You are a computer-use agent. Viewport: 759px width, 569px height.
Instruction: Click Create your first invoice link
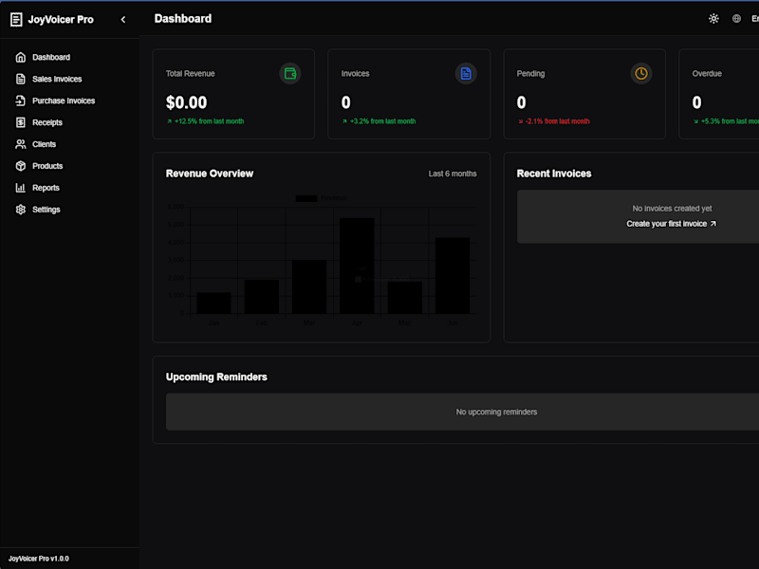[x=672, y=224]
